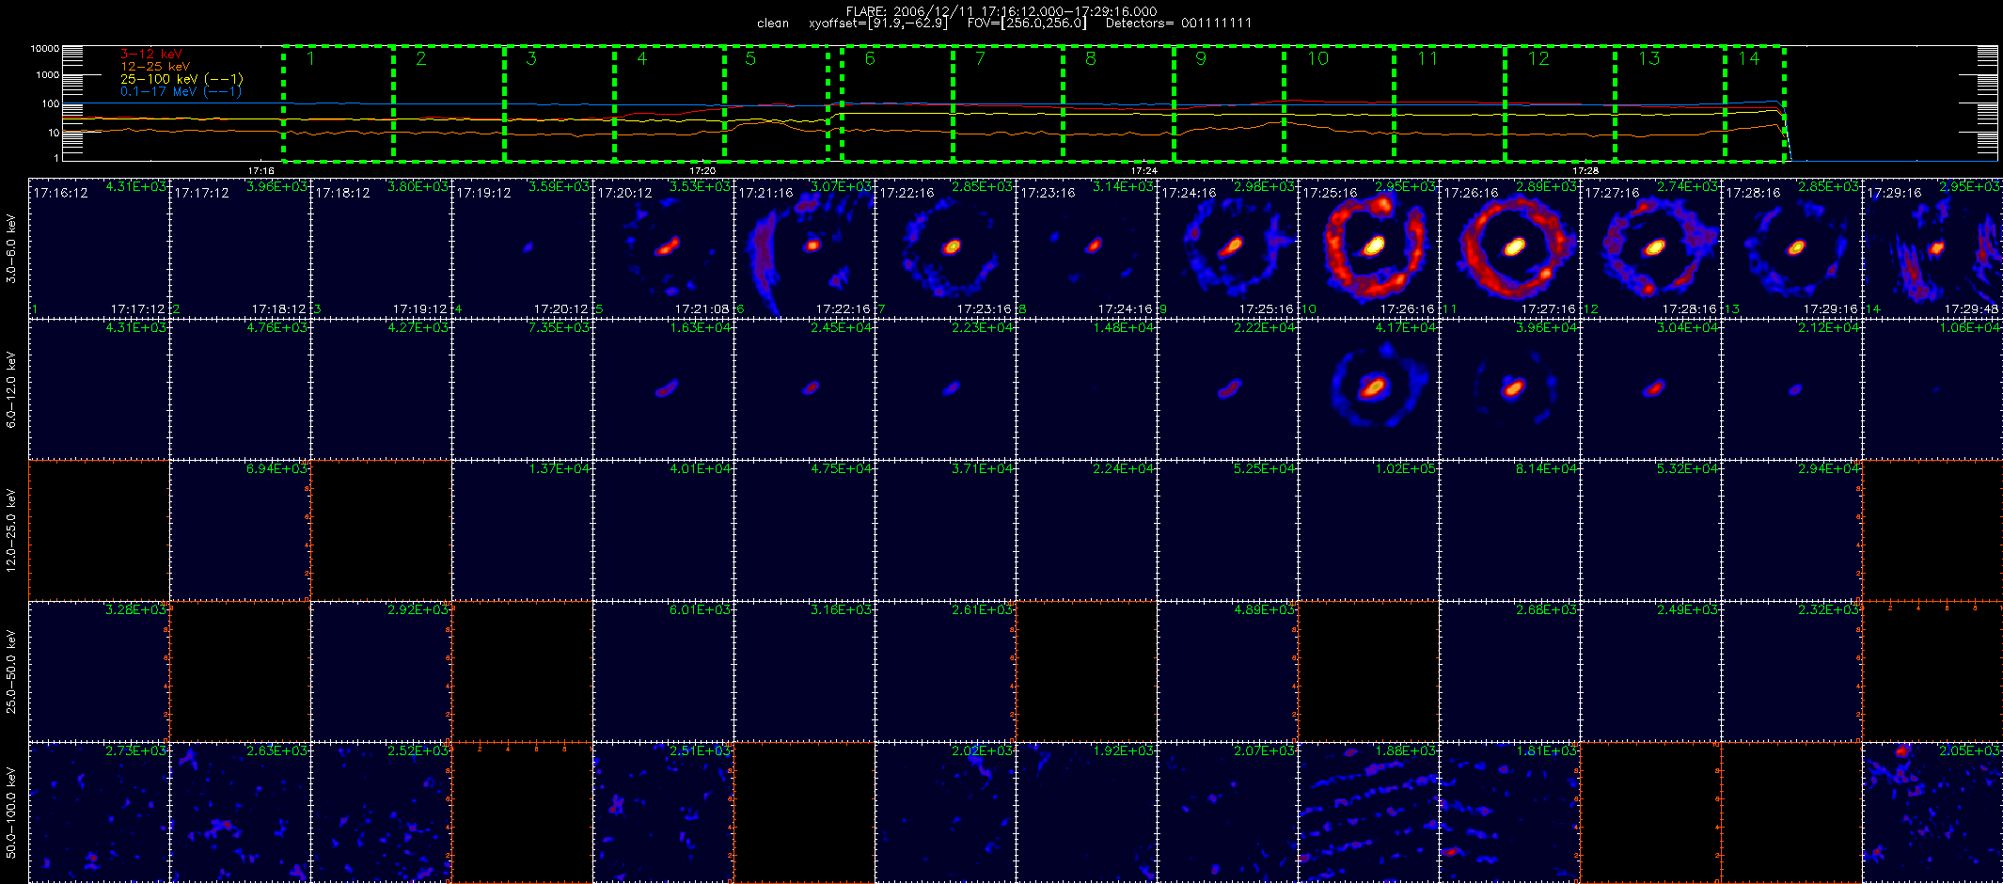Click the 17:29:48 end time label

pos(1971,308)
